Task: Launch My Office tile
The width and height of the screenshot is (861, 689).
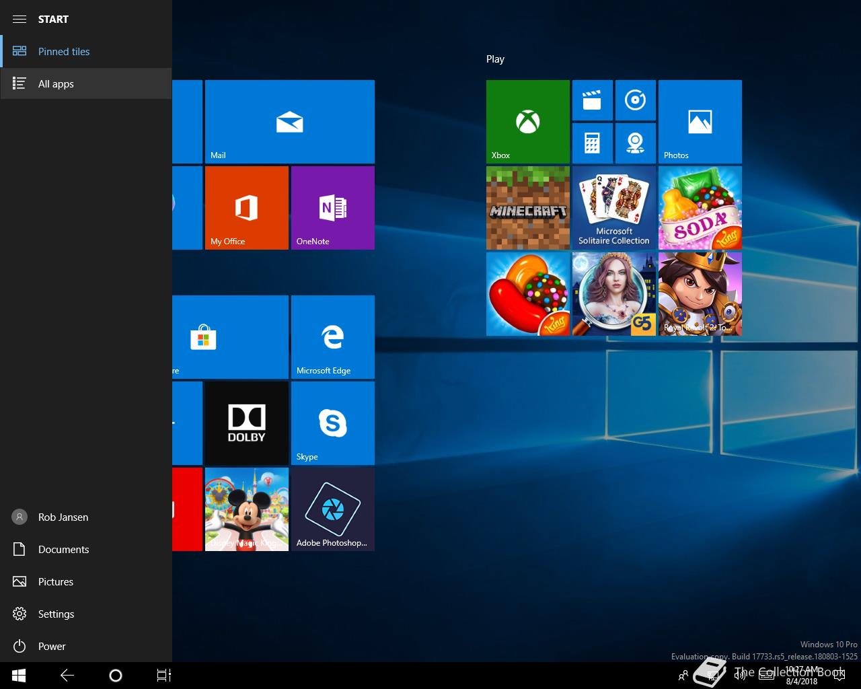Action: 247,208
